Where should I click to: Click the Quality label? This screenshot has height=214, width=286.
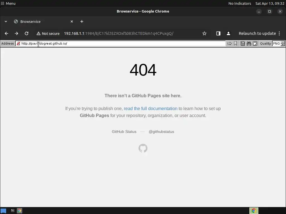pos(265,43)
